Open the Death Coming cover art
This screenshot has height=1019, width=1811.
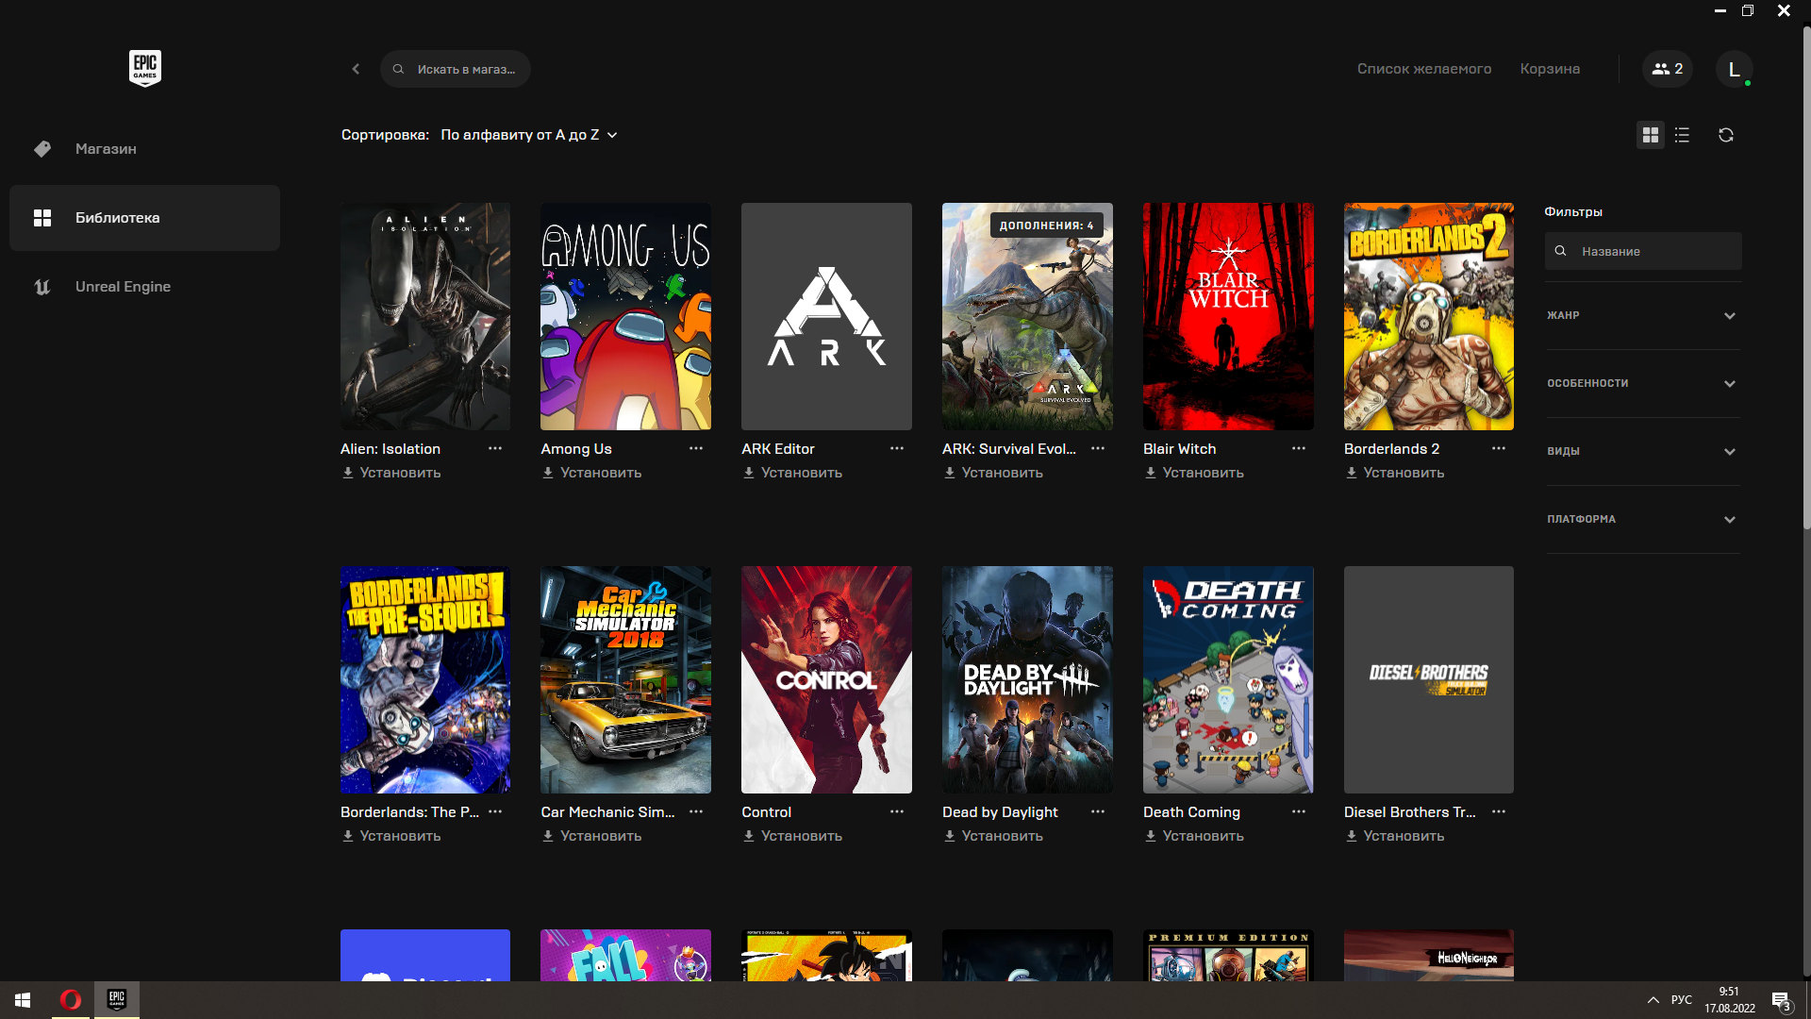(x=1228, y=679)
